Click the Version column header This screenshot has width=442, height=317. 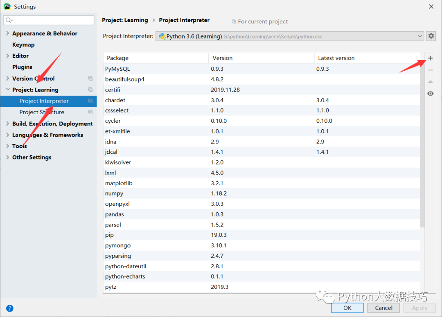(x=261, y=58)
